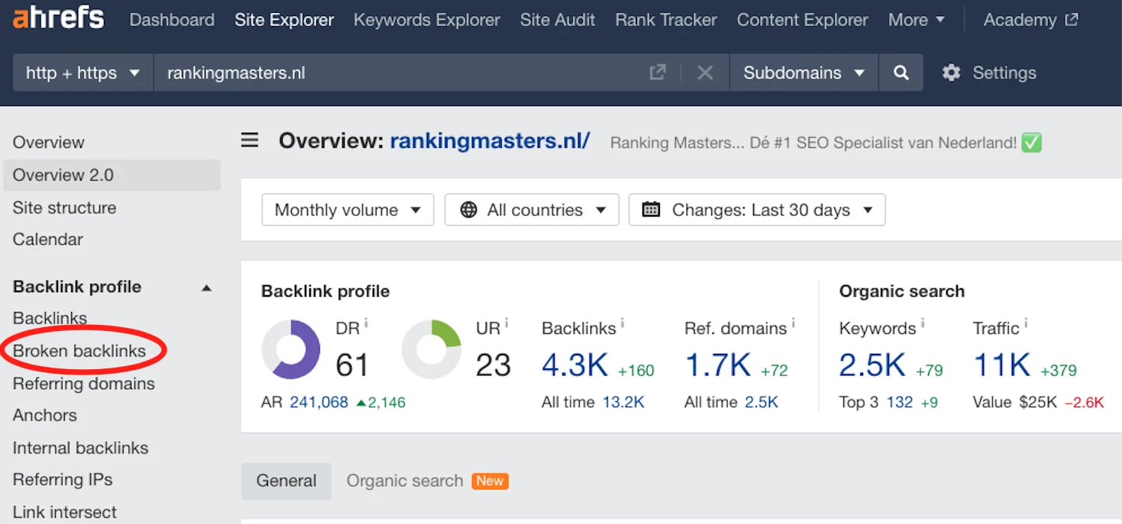This screenshot has width=1122, height=524.
Task: Click the Keywords 2.5K value
Action: point(872,365)
